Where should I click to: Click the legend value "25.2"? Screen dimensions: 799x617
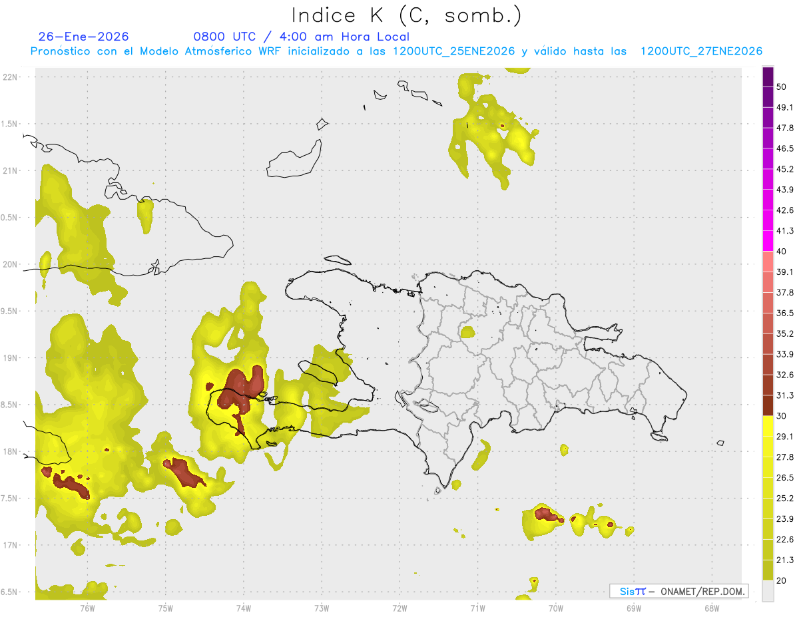coord(785,499)
